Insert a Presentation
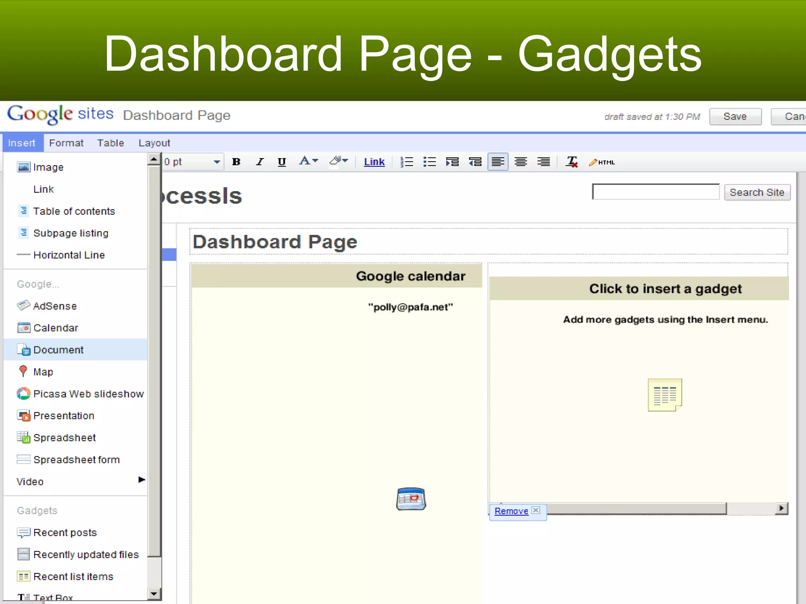Screen dimensions: 806x604 pos(76,416)
